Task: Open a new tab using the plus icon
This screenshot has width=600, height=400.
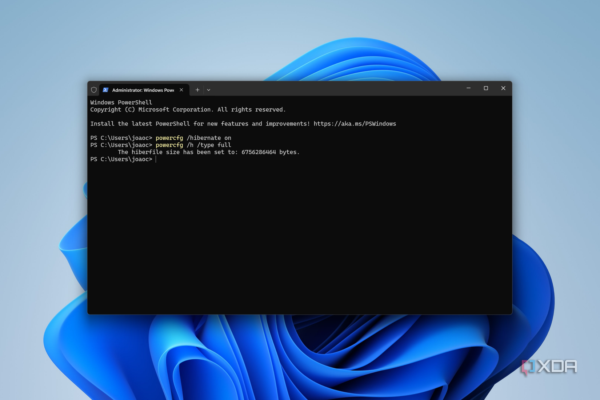Action: (197, 90)
